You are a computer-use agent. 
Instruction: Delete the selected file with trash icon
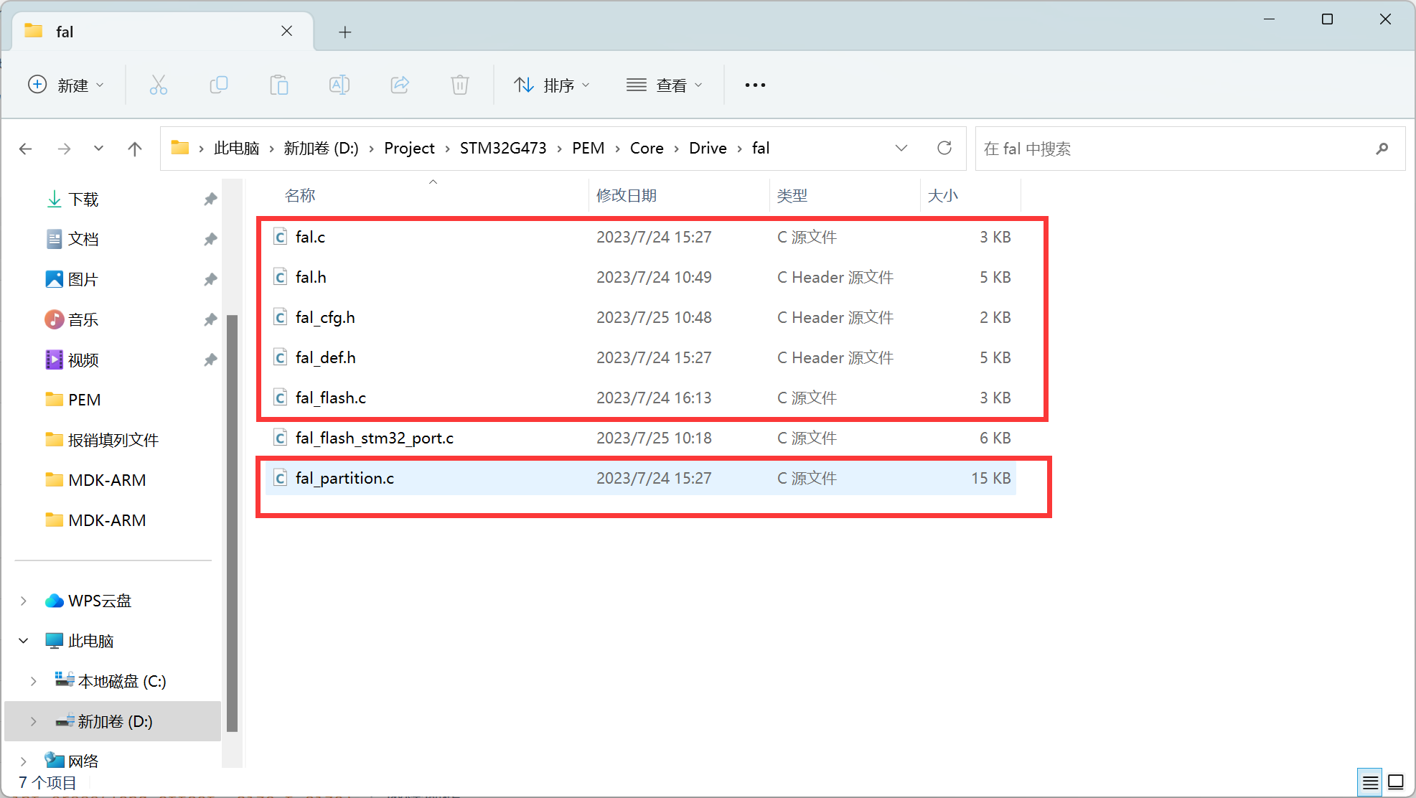(459, 85)
